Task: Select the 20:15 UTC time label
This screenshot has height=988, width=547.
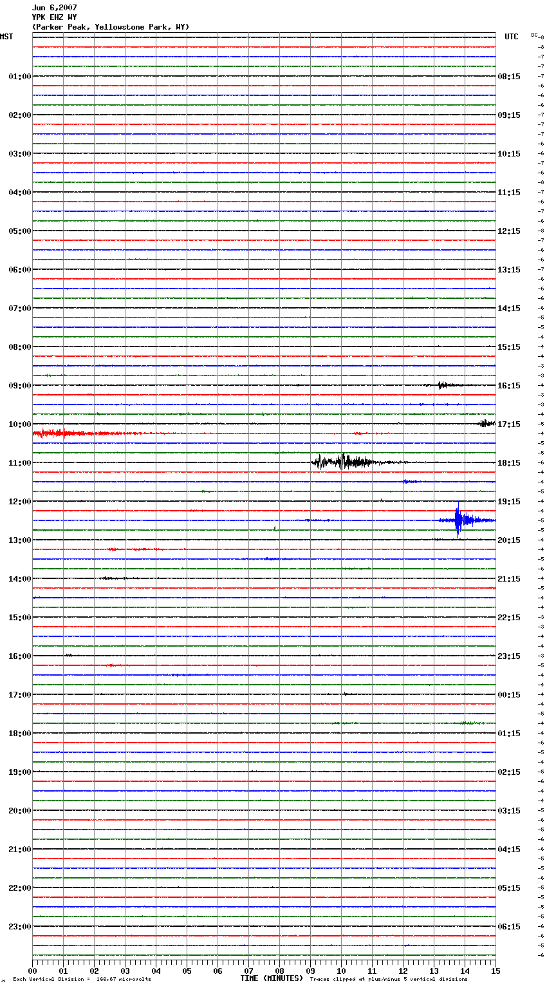Action: tap(509, 540)
